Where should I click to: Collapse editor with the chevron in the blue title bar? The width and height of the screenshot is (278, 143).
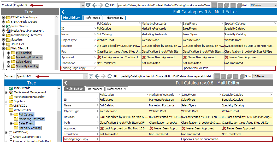(x=63, y=12)
